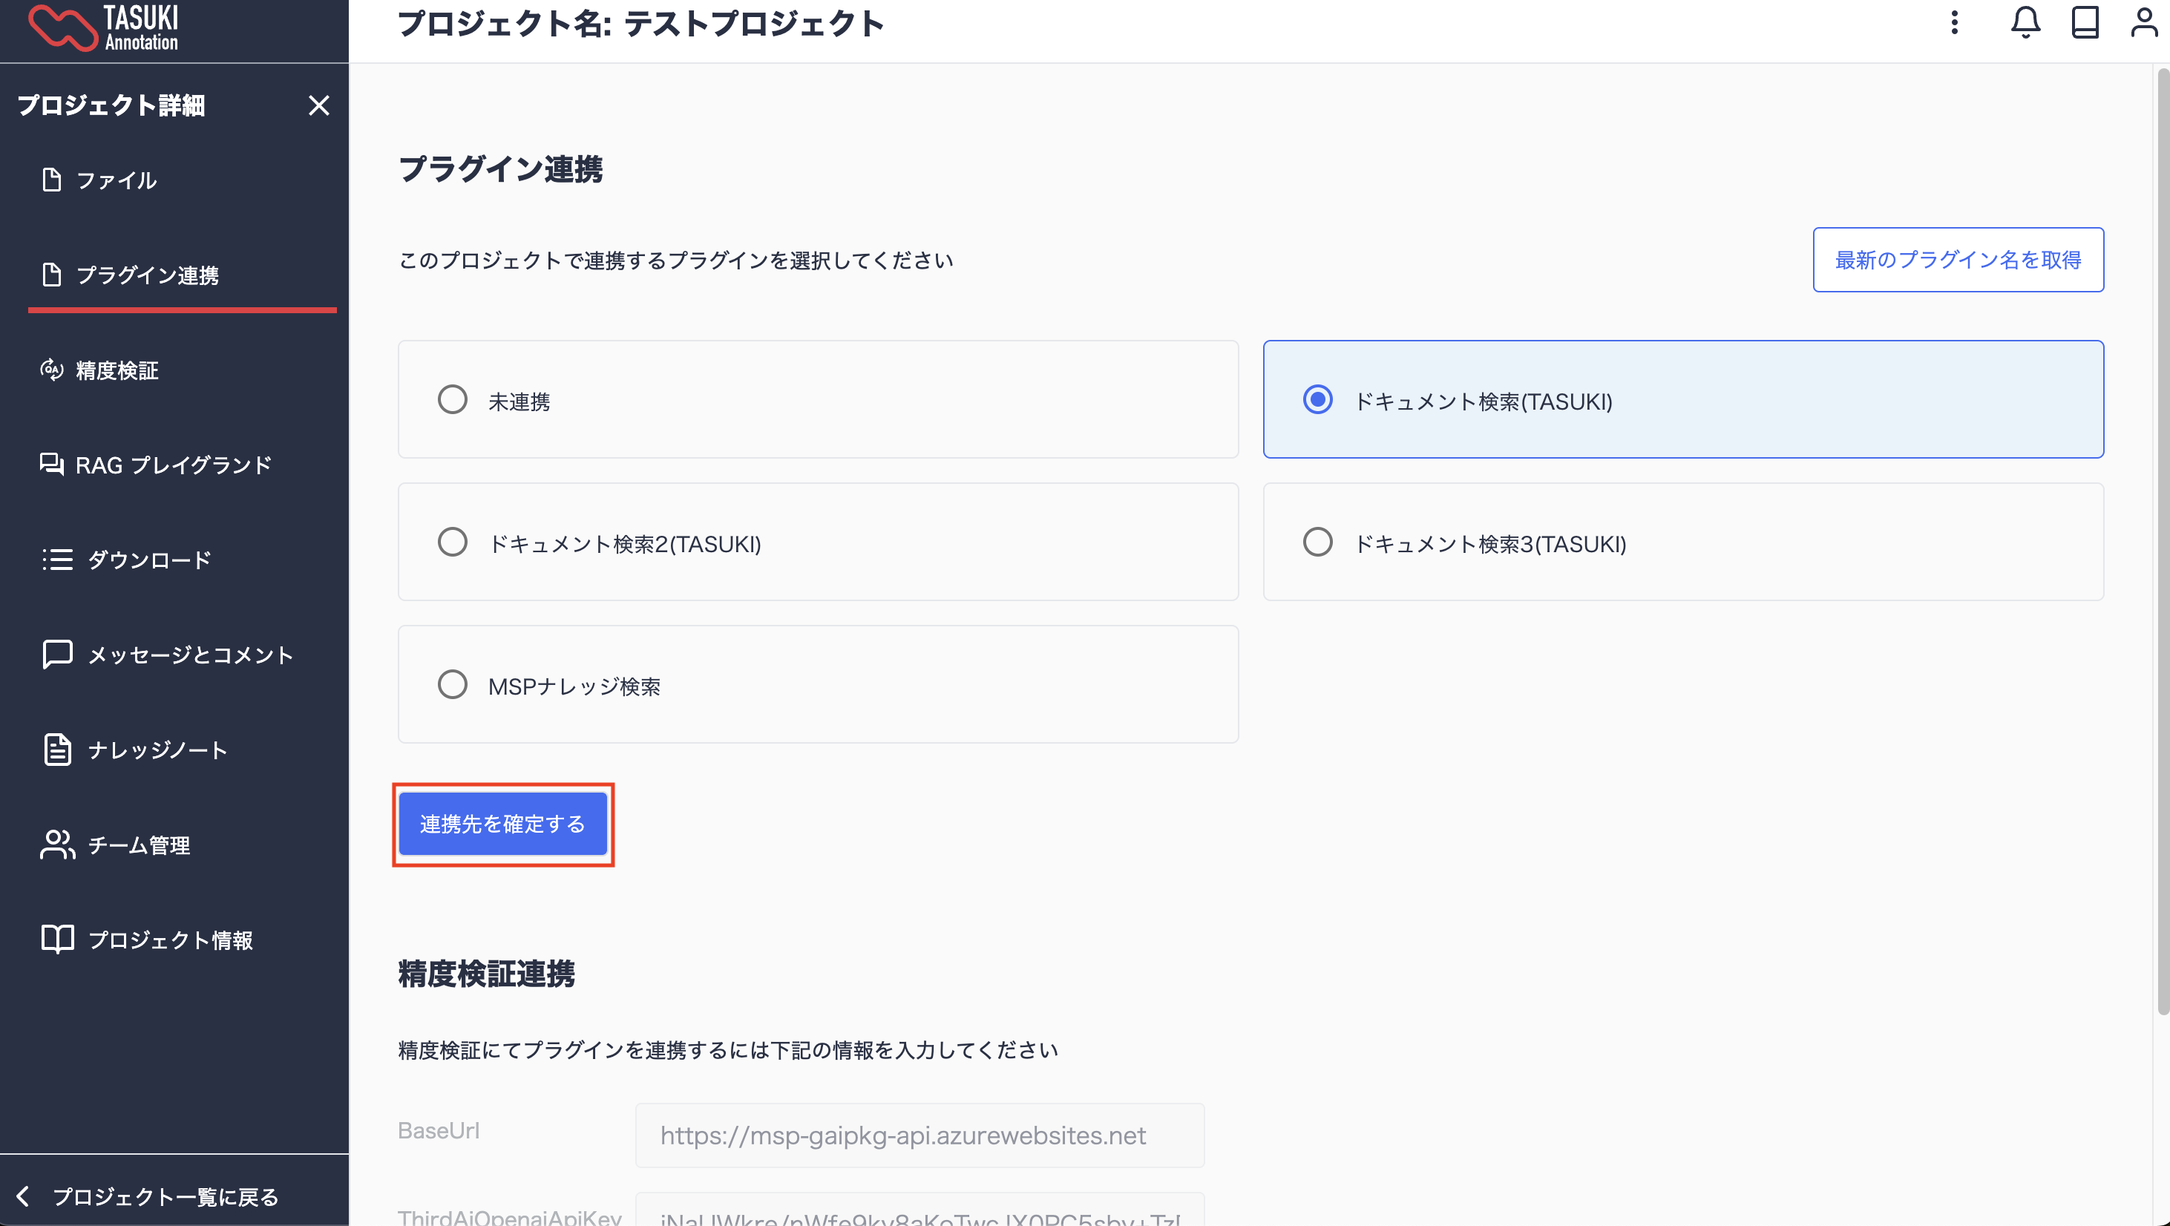Click the back chevron beside プロジェクト一覧に戻る
Viewport: 2170px width, 1226px height.
click(23, 1196)
